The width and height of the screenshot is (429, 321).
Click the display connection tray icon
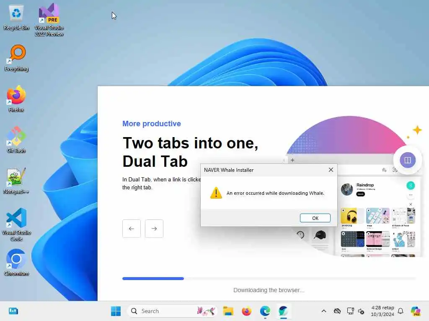pos(350,311)
